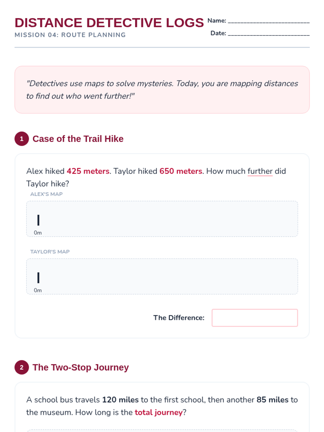Click "The Two-Stop Journey" heading
This screenshot has width=324, height=432.
(81, 367)
